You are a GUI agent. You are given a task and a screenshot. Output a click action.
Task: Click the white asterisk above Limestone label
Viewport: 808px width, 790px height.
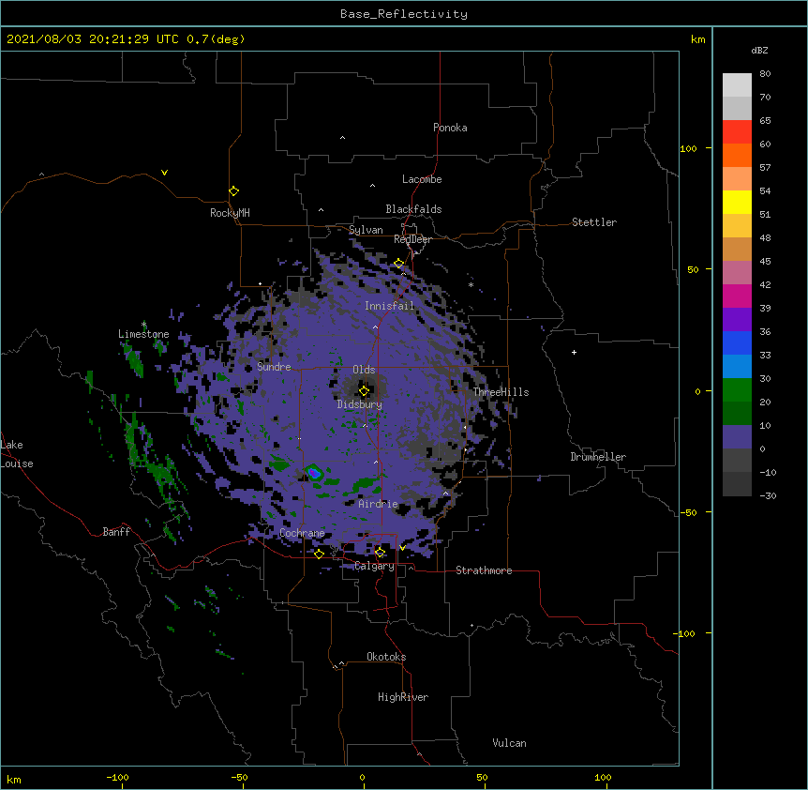(x=143, y=324)
